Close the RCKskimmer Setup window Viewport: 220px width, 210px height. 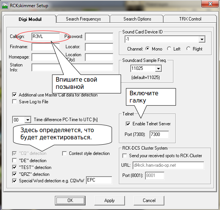coord(210,4)
